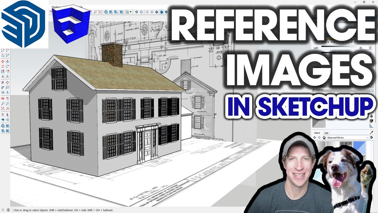
Task: Click the status bar info icon
Action: pyautogui.click(x=8, y=210)
